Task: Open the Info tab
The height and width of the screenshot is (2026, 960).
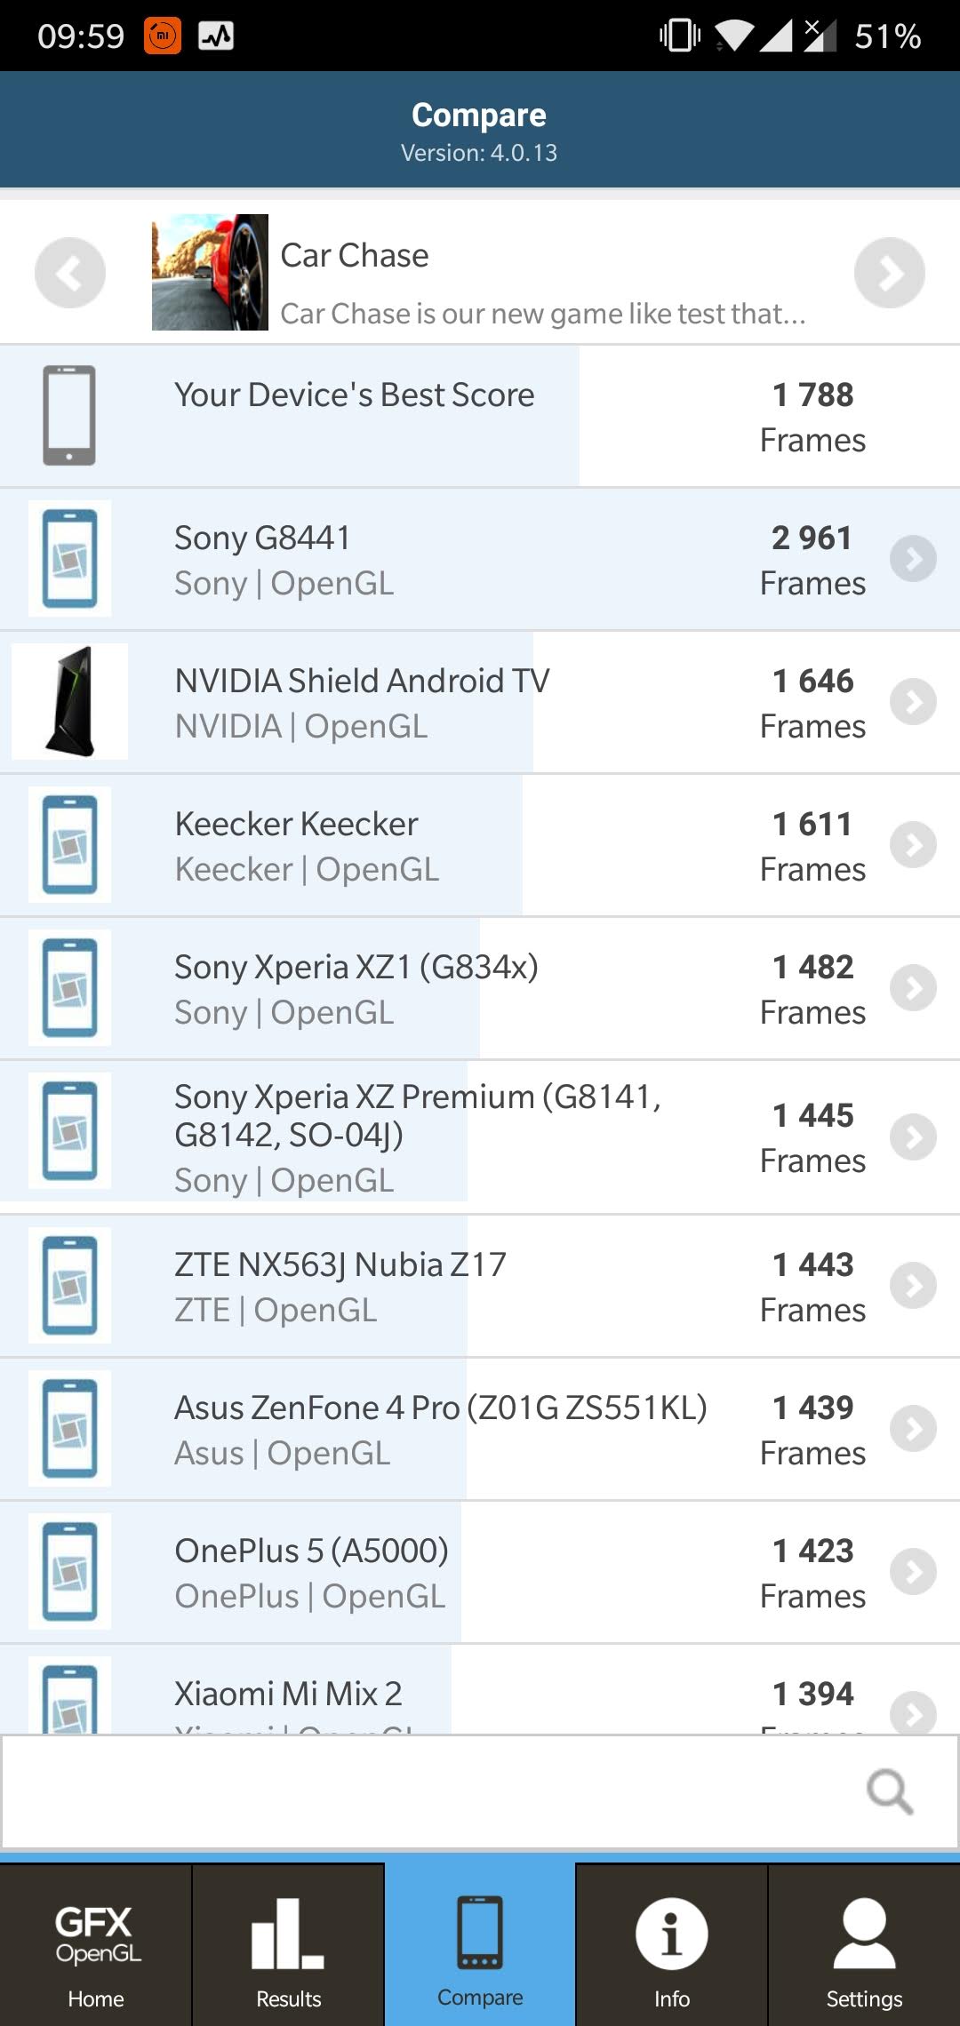Action: (672, 1946)
